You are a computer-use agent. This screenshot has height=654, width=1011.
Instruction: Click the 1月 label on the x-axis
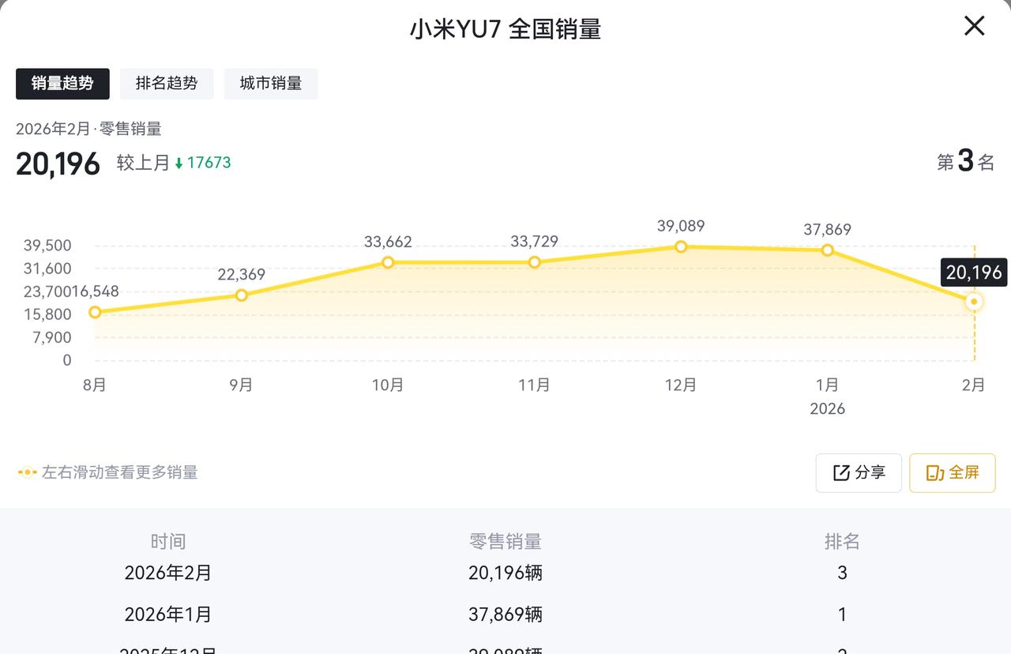(x=828, y=385)
